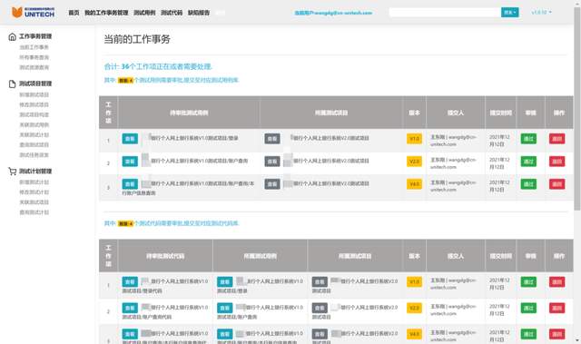This screenshot has width=581, height=344.
Task: Approve row 1 of first table with green 通过
Action: point(528,139)
